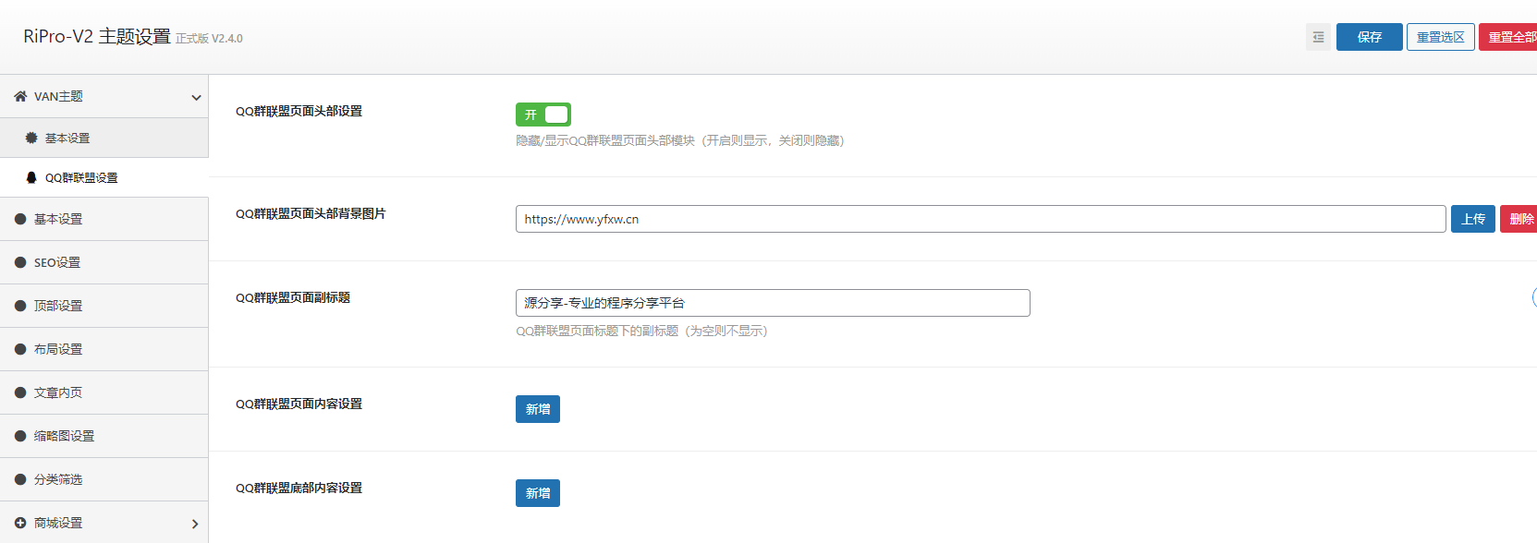Click 新增 under QQ群联盟页面内容设置

click(x=538, y=409)
